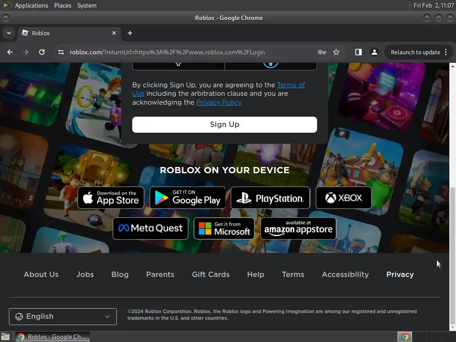This screenshot has width=456, height=342.
Task: Reload the Roblox page
Action: [x=42, y=52]
